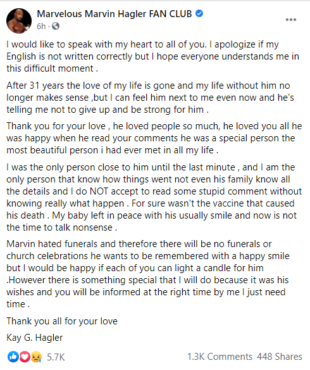
Task: Click the paragraph starting 'Marvin hated funerals'
Action: click(147, 274)
